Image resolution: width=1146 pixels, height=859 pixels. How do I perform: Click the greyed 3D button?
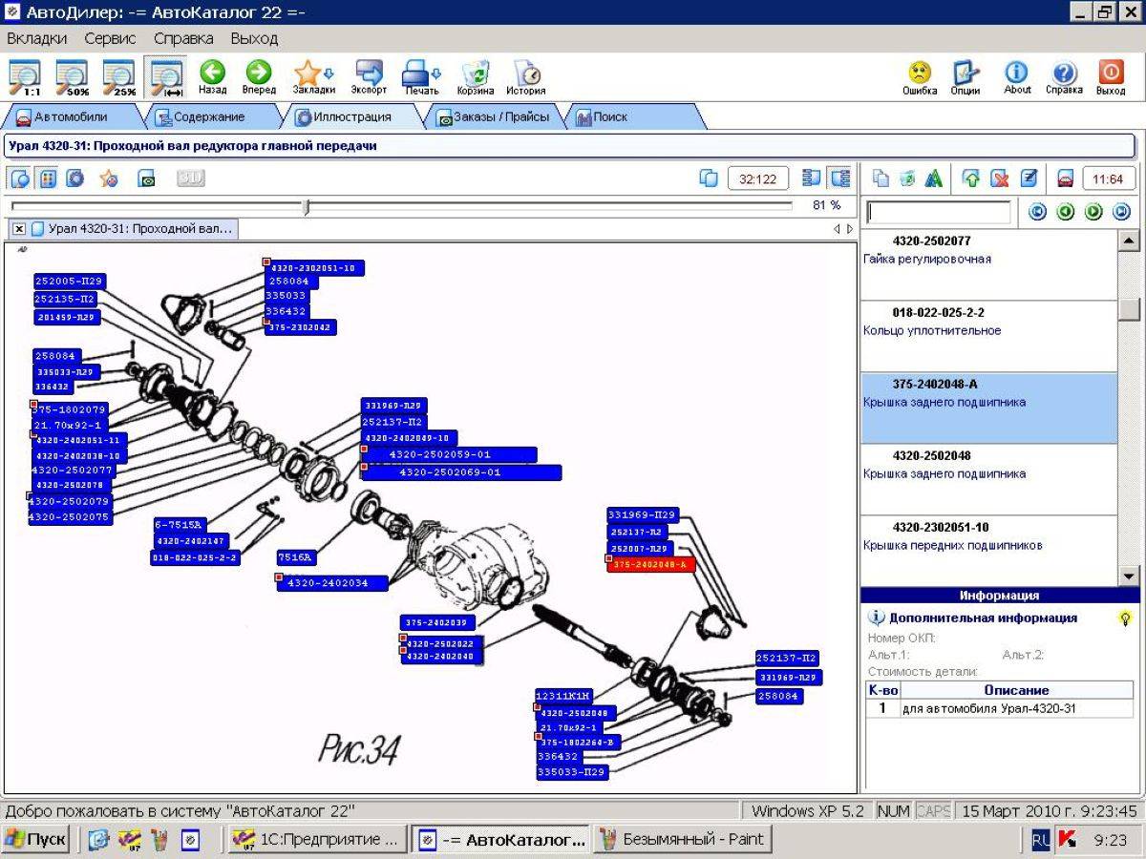click(190, 178)
